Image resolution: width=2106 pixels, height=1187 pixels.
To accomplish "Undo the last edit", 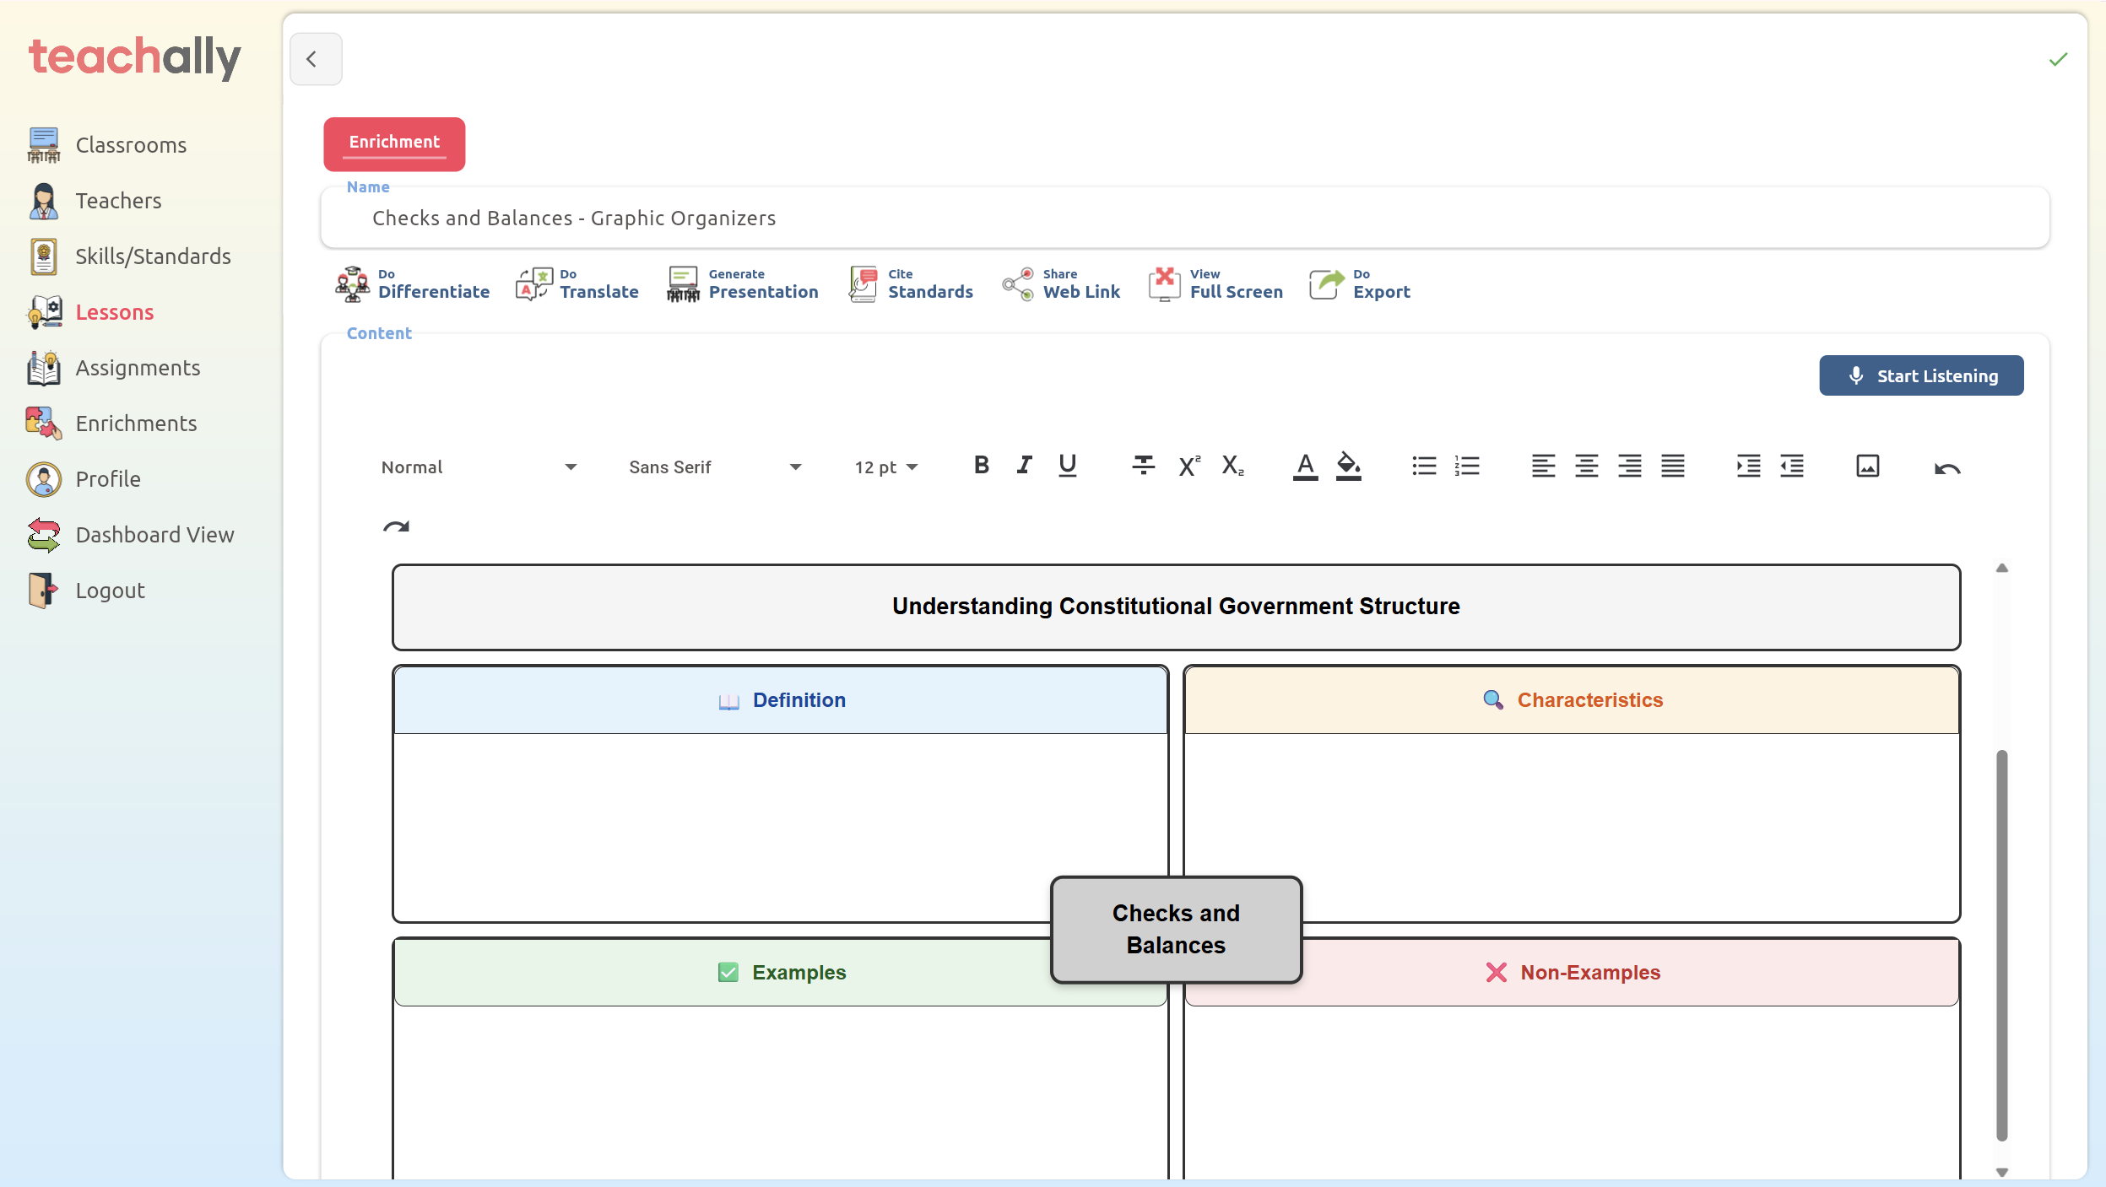I will [1946, 468].
